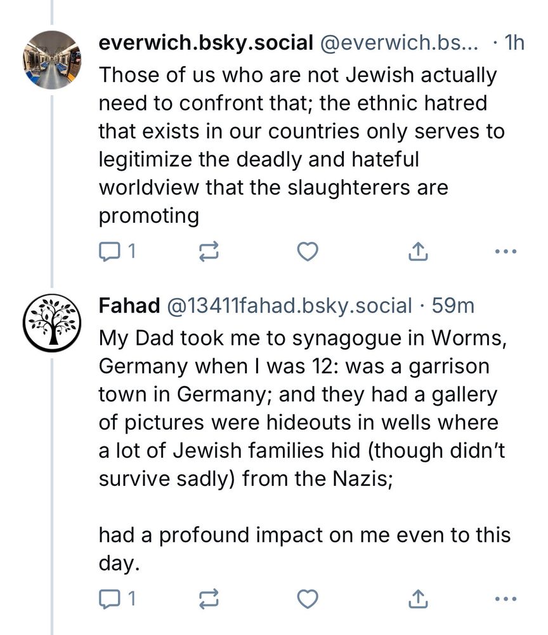The width and height of the screenshot is (548, 635).
Task: Like Fahad's post about Worms synagogue
Action: pyautogui.click(x=308, y=598)
